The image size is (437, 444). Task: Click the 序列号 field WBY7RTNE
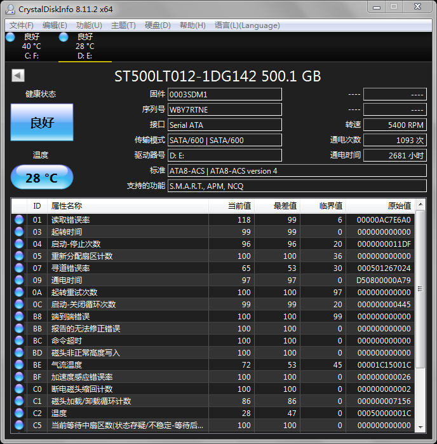tap(225, 109)
